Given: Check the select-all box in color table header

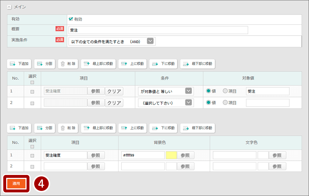Looking at the screenshot, I should 32,147.
